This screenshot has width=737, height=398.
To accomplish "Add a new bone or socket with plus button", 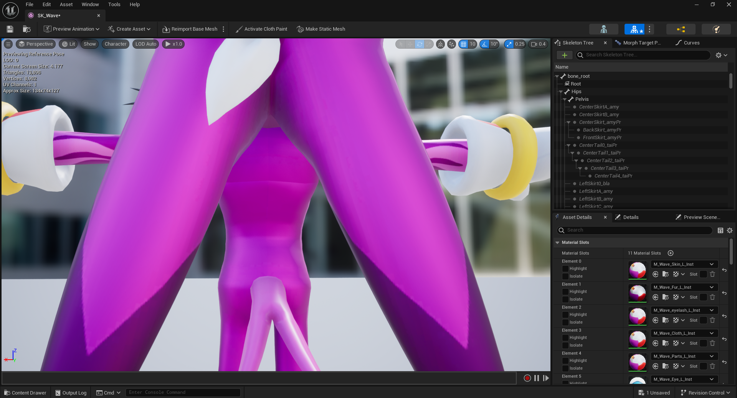I will 565,55.
